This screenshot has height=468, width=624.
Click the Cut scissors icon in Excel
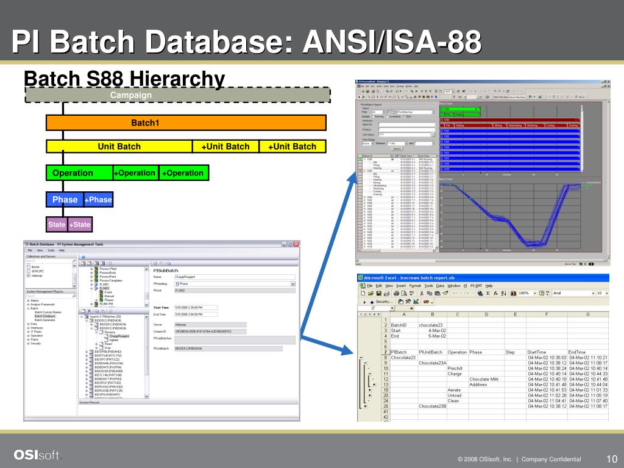point(422,293)
